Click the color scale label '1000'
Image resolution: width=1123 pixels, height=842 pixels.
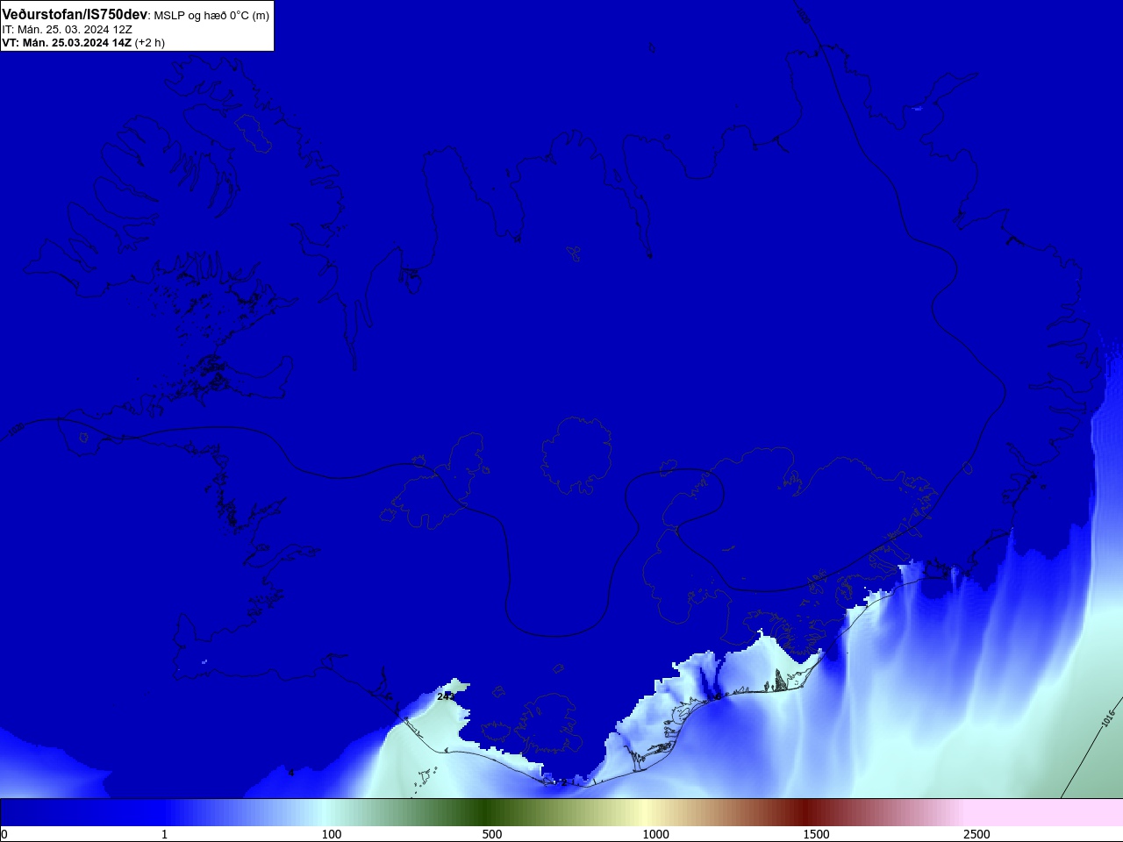tap(655, 834)
